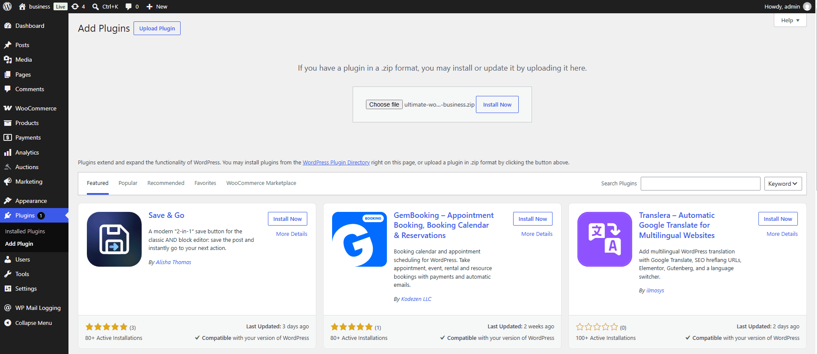817x354 pixels.
Task: Click the WP Mail Logging at-sign icon
Action: pyautogui.click(x=8, y=308)
